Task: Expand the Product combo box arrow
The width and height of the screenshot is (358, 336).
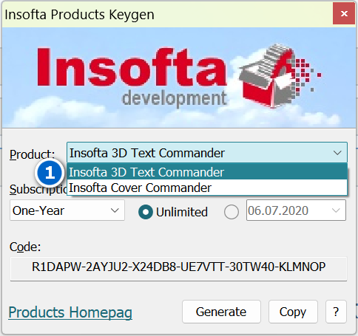Action: pos(337,153)
